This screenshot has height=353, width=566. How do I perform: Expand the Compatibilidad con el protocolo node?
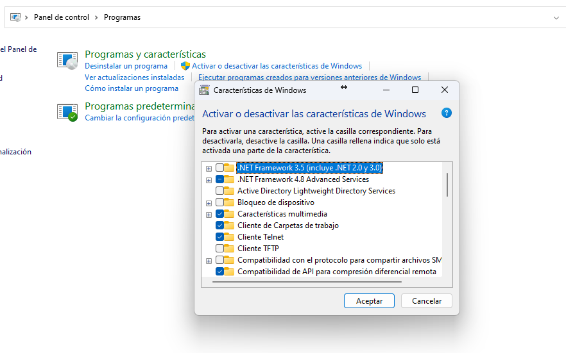coord(209,261)
